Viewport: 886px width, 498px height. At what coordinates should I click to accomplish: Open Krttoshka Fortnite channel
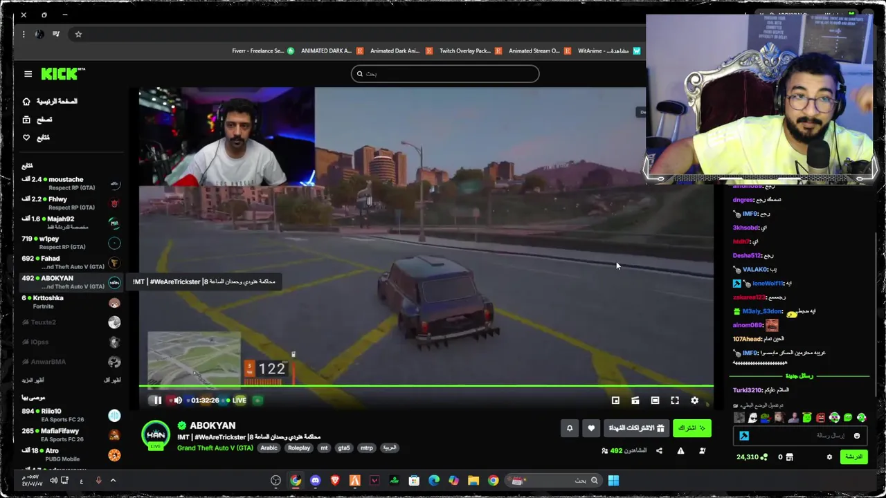(x=71, y=302)
